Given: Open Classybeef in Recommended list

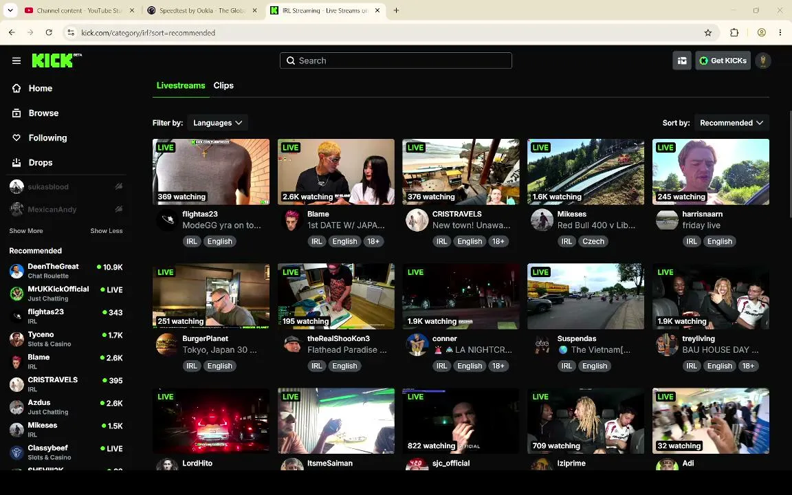Looking at the screenshot, I should (x=66, y=452).
